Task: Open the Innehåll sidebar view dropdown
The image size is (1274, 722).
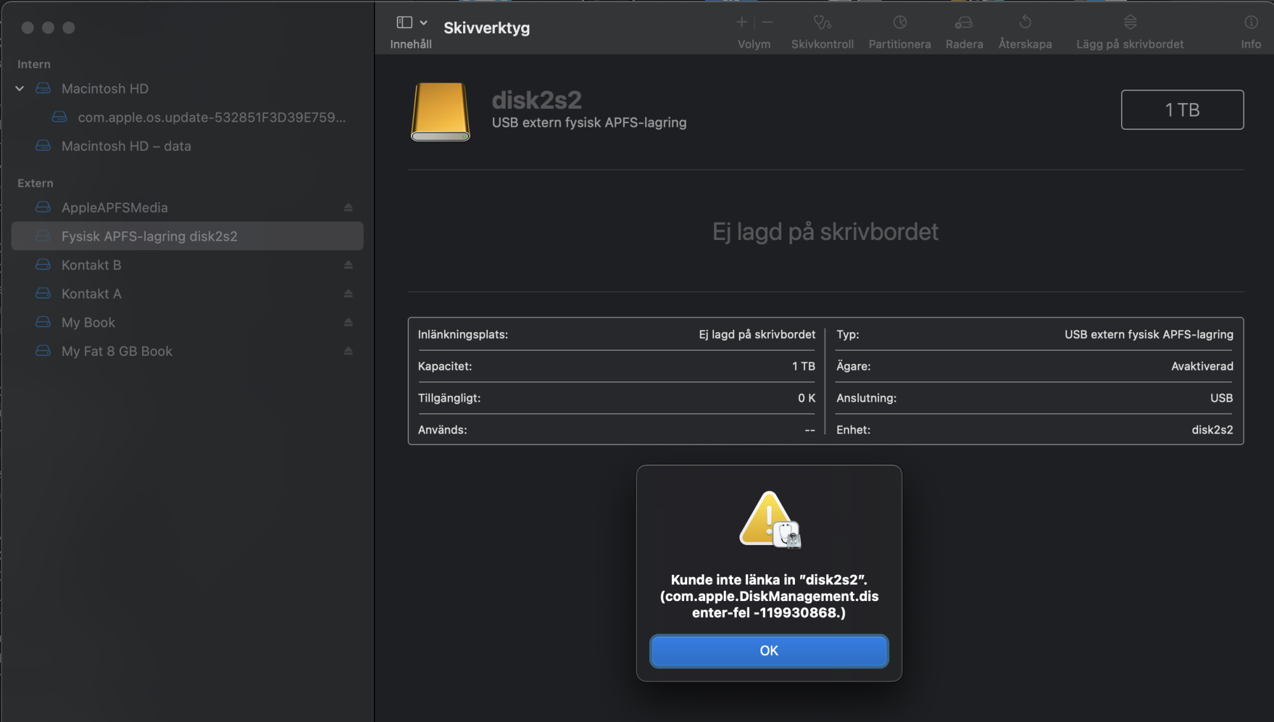Action: pyautogui.click(x=424, y=23)
